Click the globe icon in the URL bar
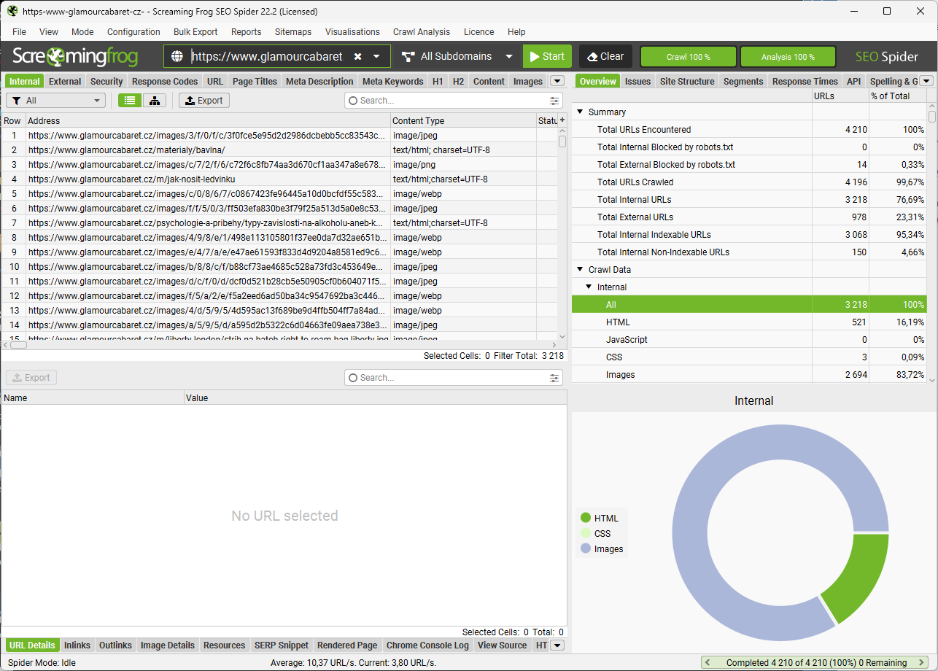This screenshot has height=671, width=938. [177, 57]
